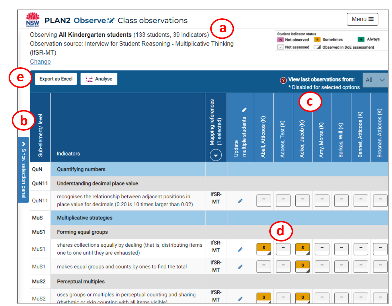Toggle Abell status in QuN11 decimals row

(264, 201)
